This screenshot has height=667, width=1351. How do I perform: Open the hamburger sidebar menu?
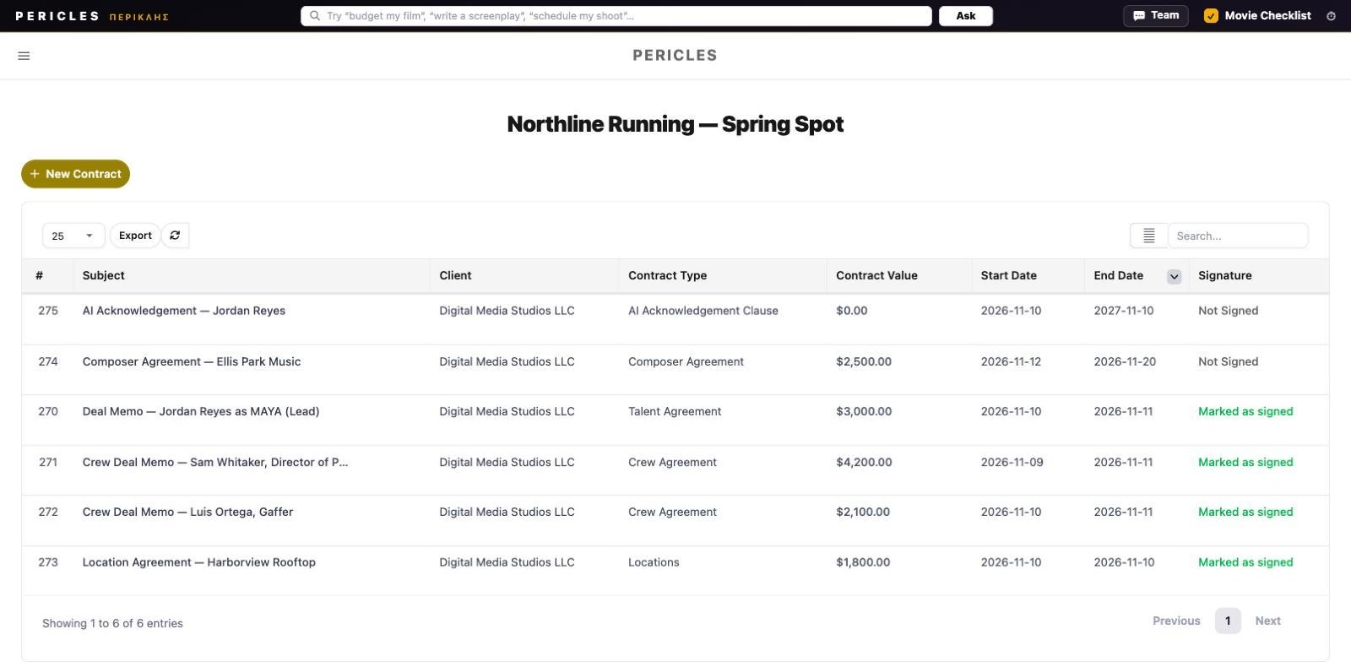coord(24,56)
